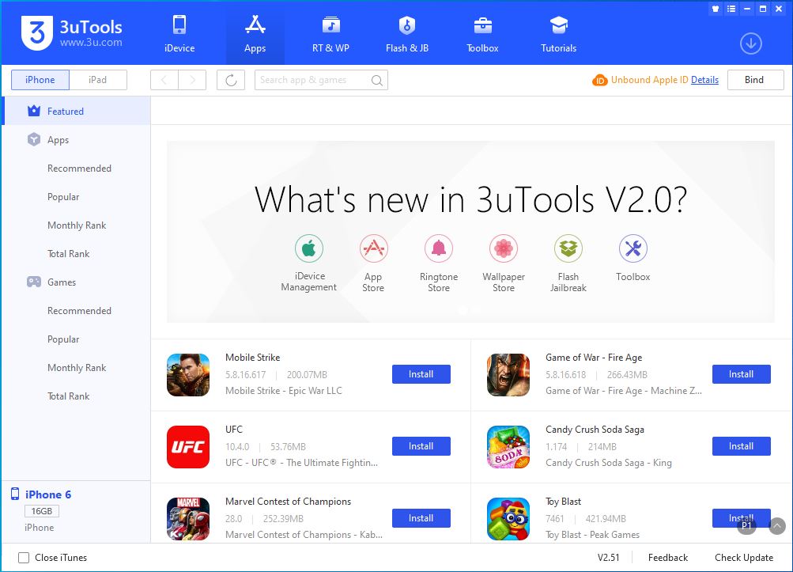The width and height of the screenshot is (793, 572).
Task: Open the Mobile Strike app icon
Action: tap(188, 375)
